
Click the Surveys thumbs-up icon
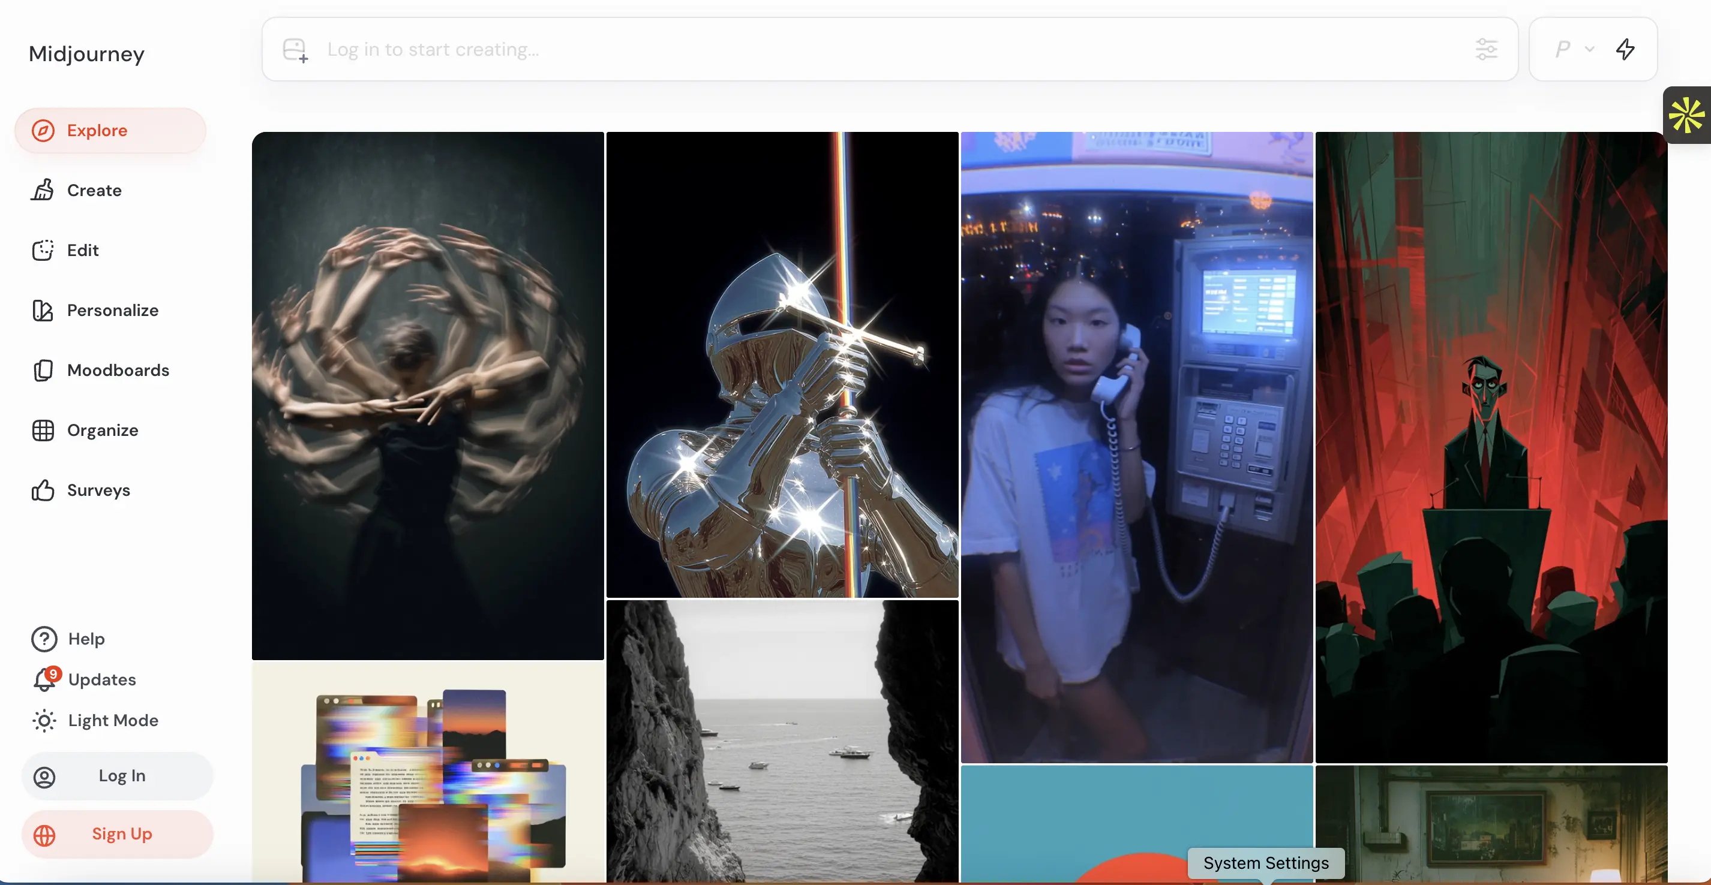click(x=43, y=490)
